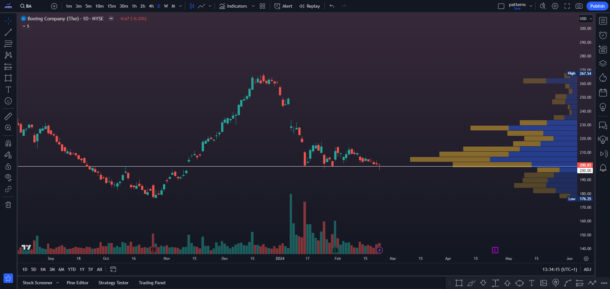
Task: Take a chart snapshot
Action: (x=579, y=6)
